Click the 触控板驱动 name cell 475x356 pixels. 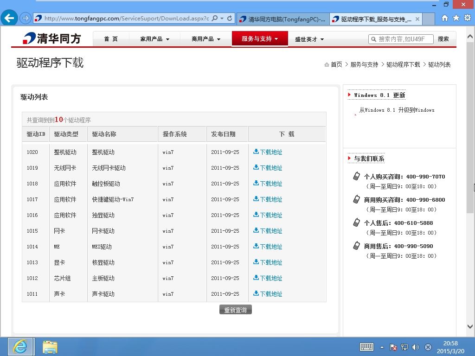pos(106,184)
